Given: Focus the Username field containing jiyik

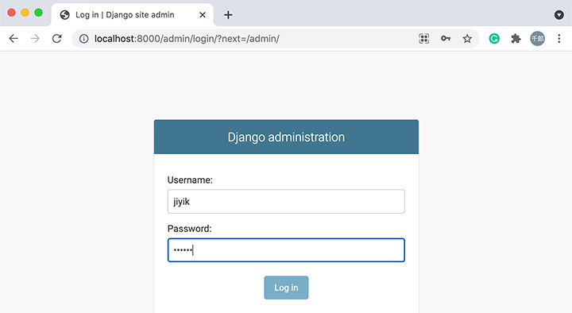Looking at the screenshot, I should coord(286,201).
